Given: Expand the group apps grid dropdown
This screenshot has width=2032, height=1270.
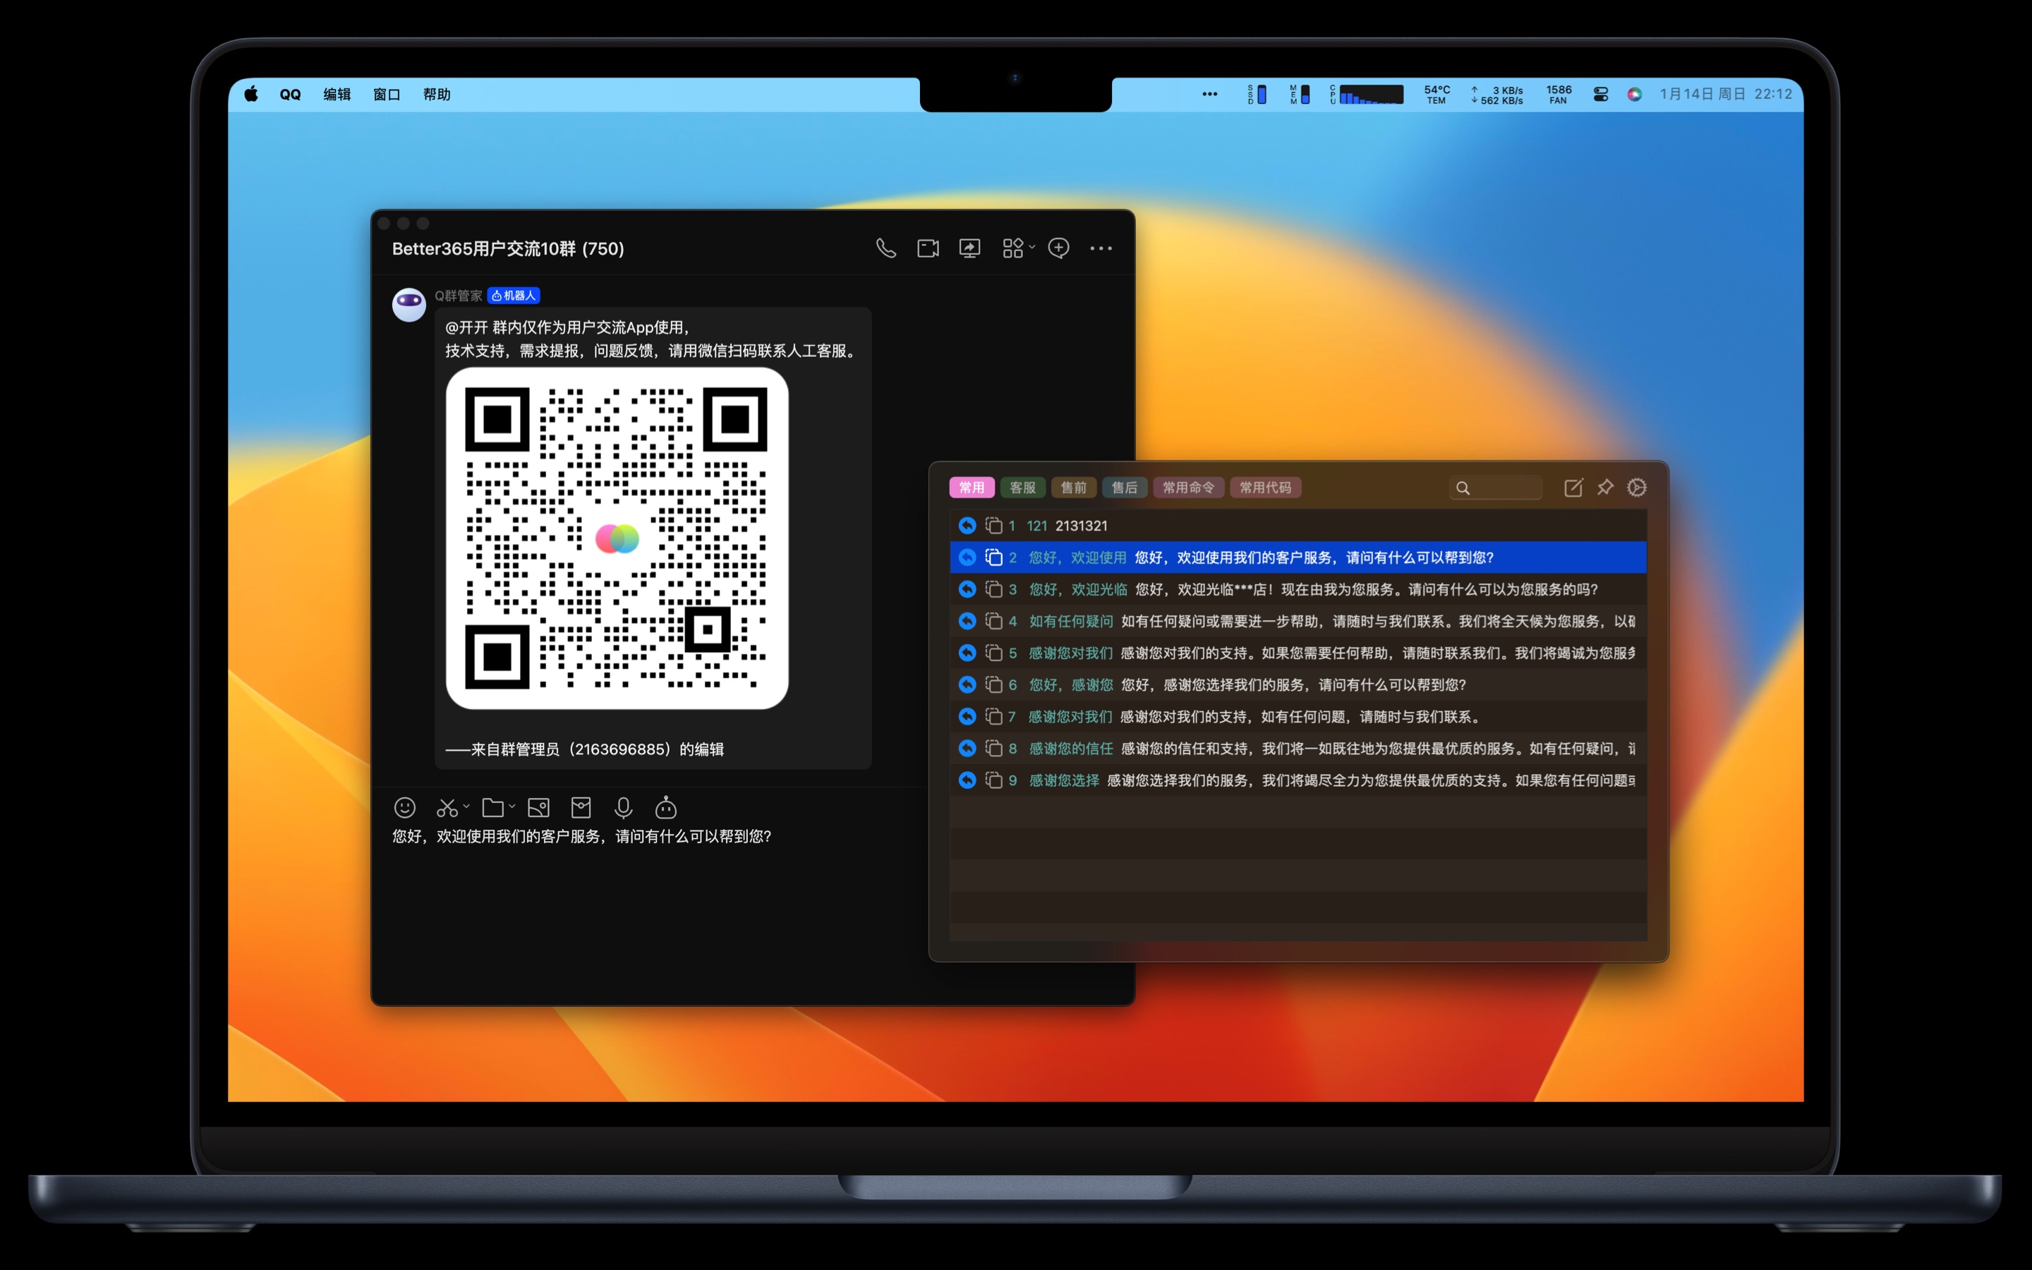Looking at the screenshot, I should (1032, 248).
